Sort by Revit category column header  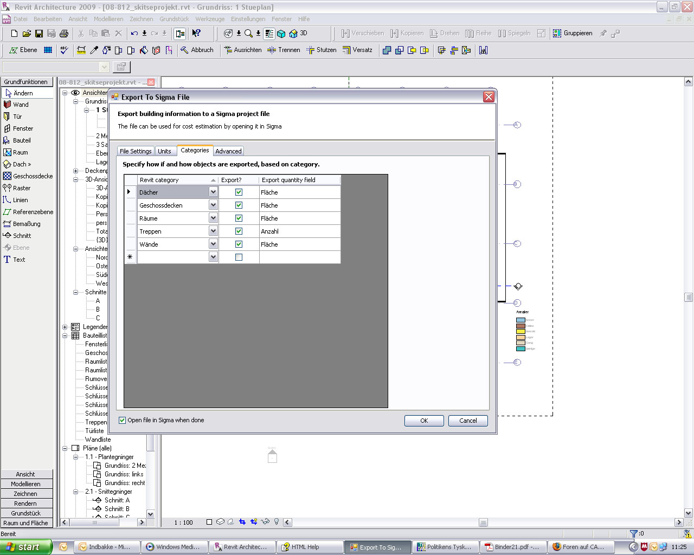(178, 180)
